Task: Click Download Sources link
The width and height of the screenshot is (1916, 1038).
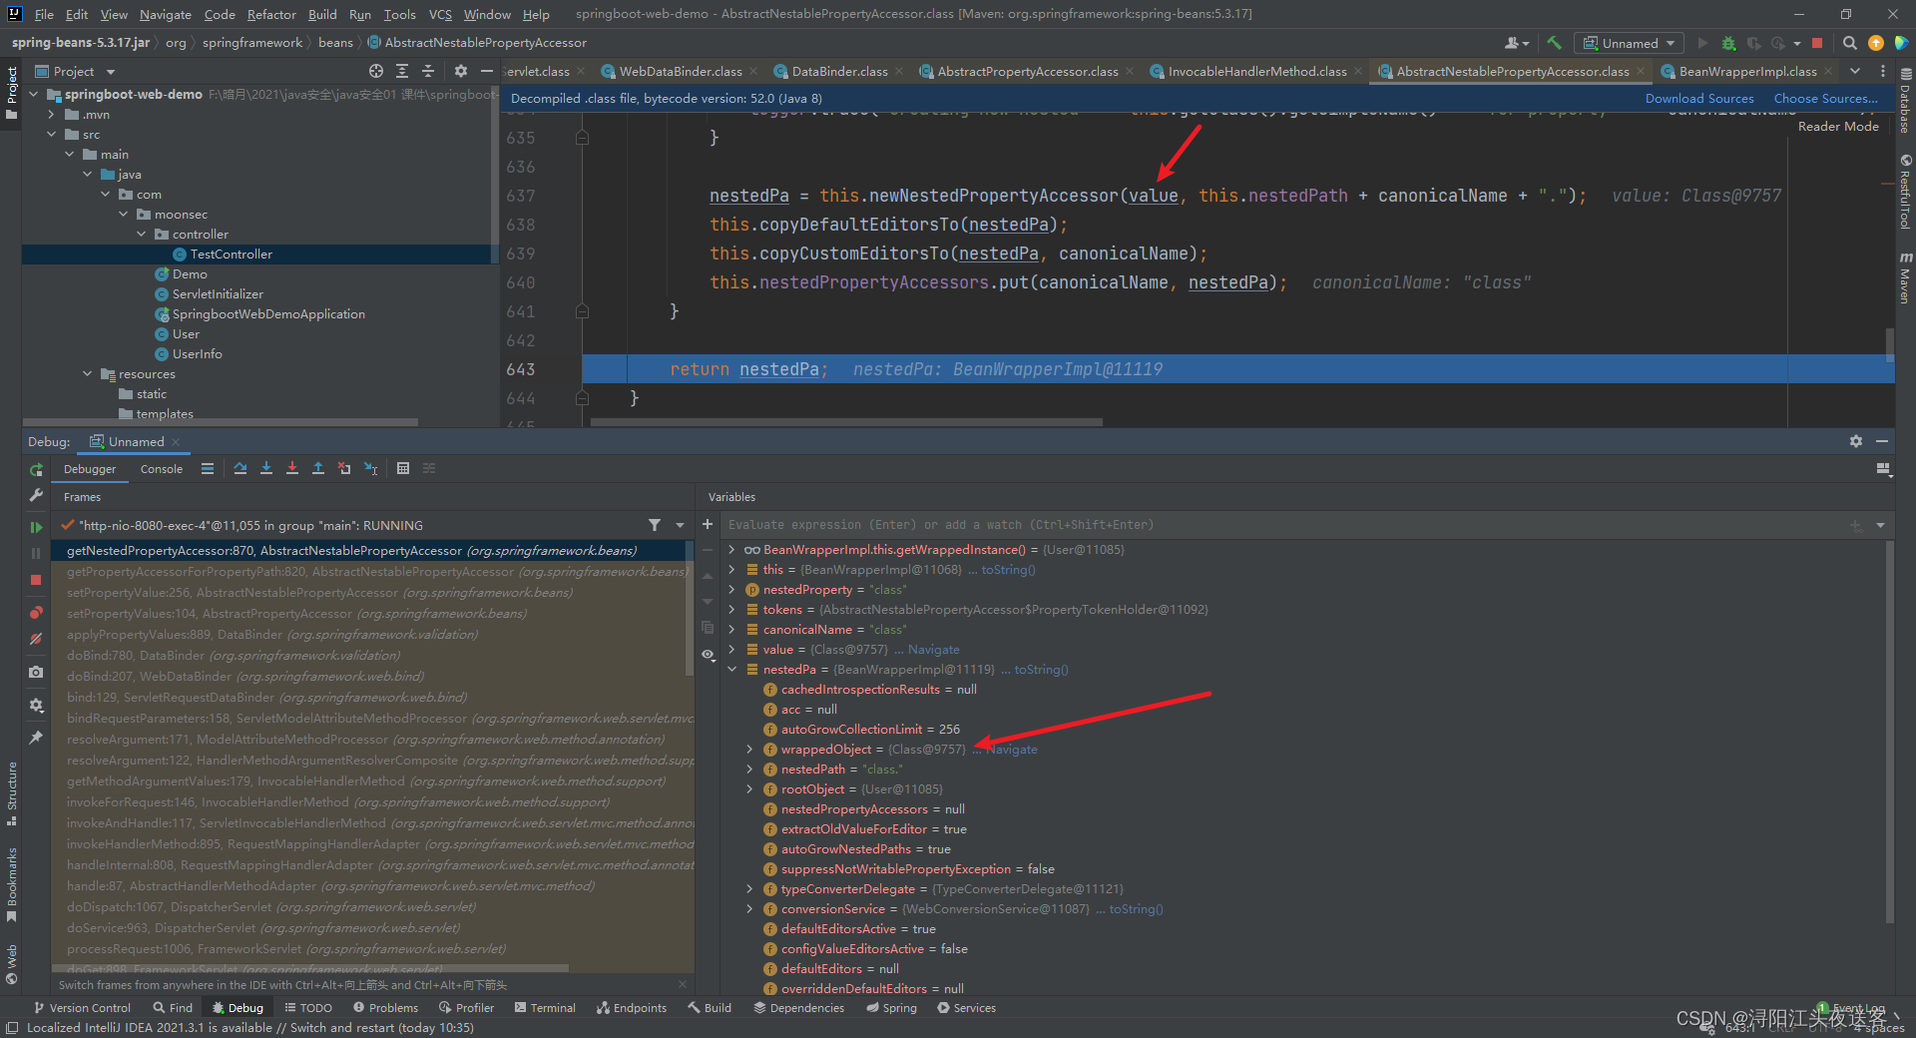Action: (1699, 99)
